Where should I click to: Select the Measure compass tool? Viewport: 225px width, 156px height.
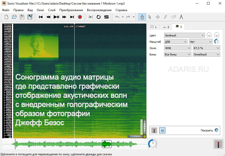pyautogui.click(x=181, y=17)
